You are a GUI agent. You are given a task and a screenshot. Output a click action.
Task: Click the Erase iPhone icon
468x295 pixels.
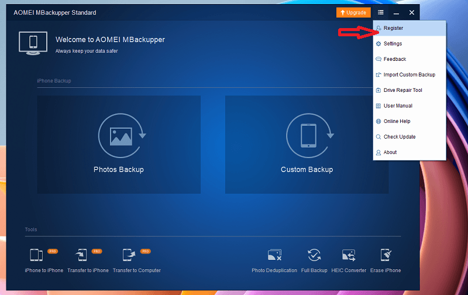[386, 255]
